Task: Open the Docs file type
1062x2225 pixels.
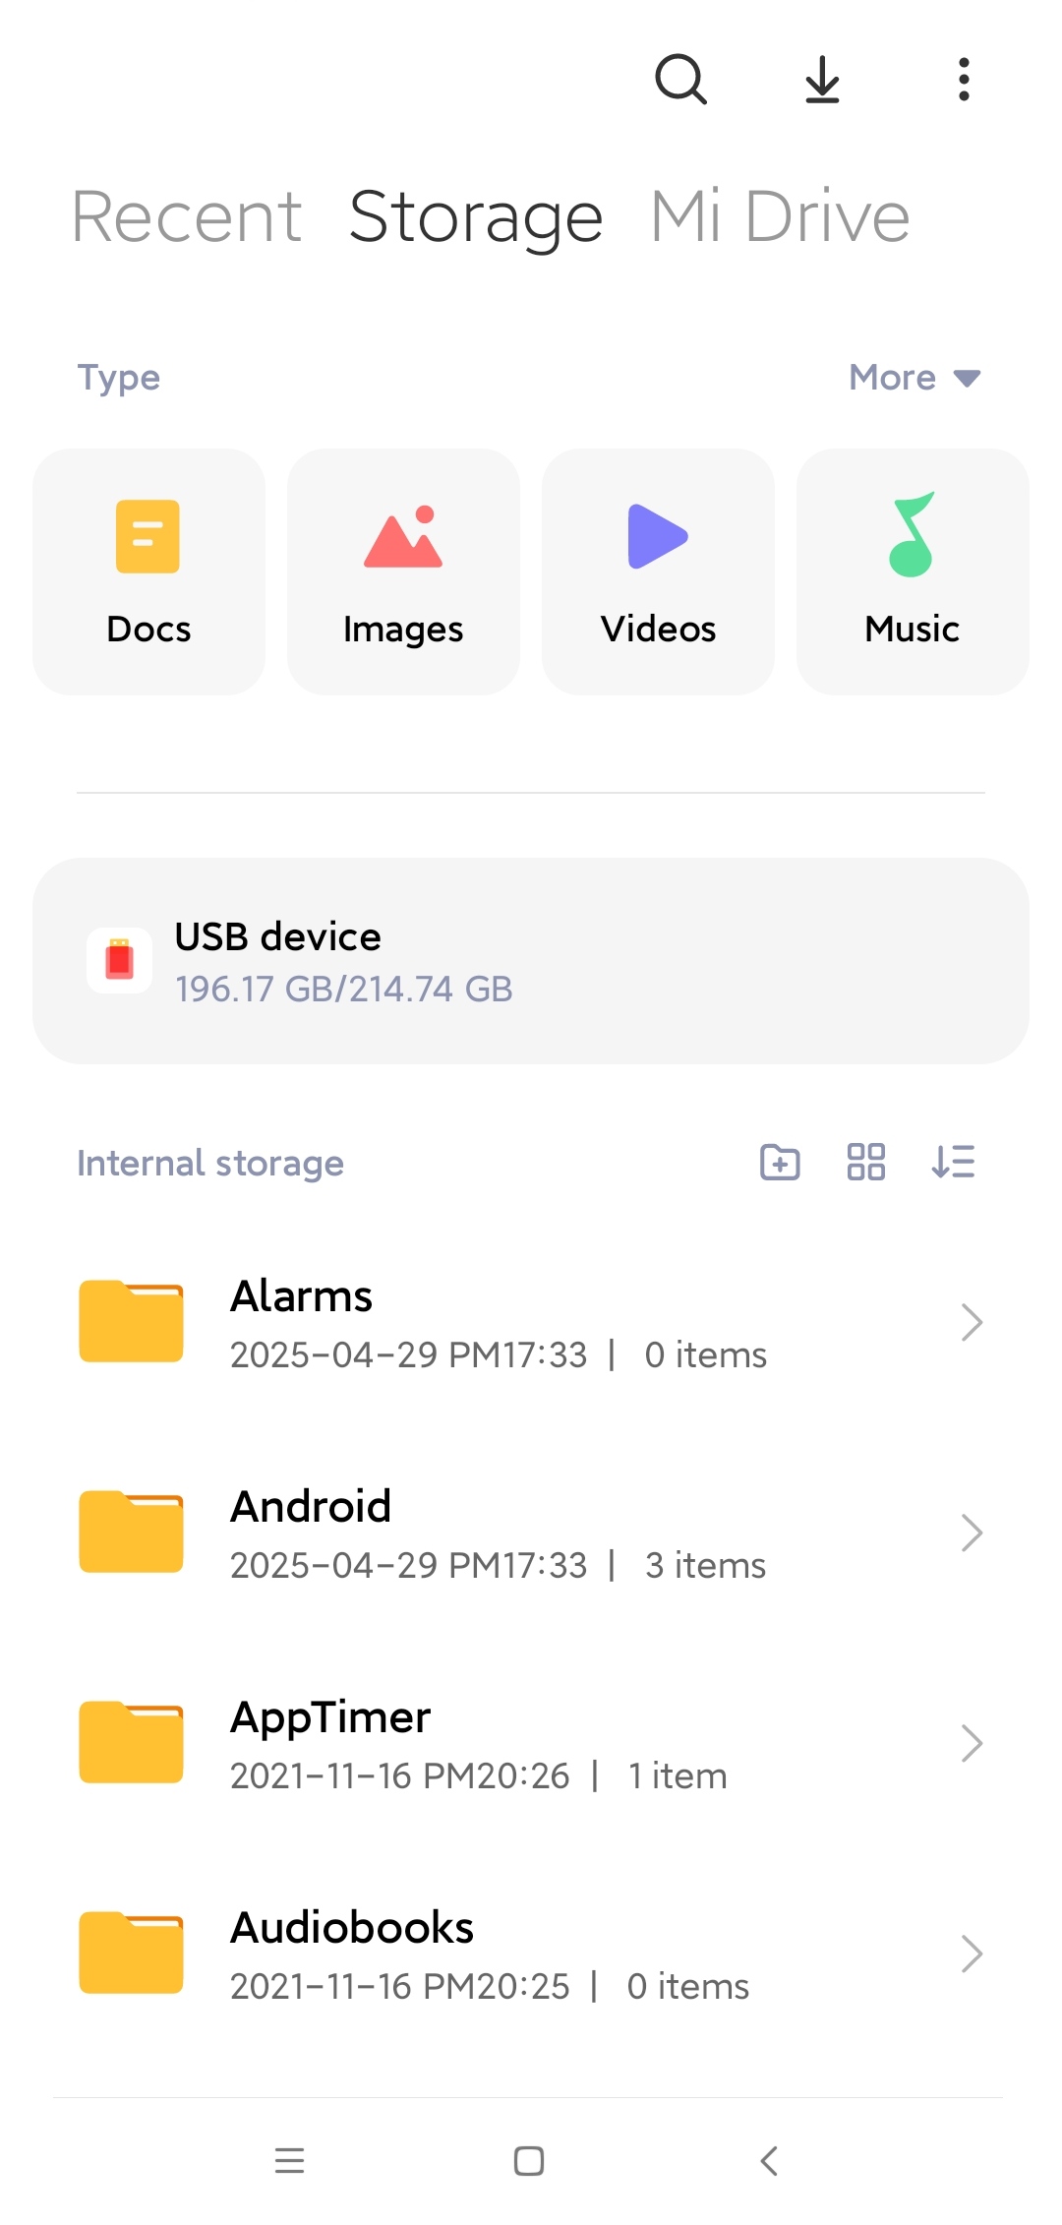Action: click(148, 571)
